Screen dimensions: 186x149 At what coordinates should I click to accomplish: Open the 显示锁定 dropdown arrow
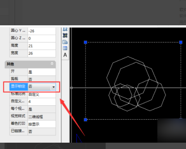54,87
